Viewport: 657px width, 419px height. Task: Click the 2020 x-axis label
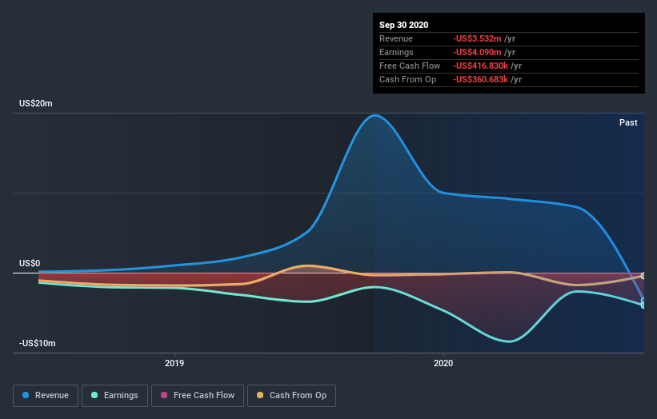click(443, 363)
